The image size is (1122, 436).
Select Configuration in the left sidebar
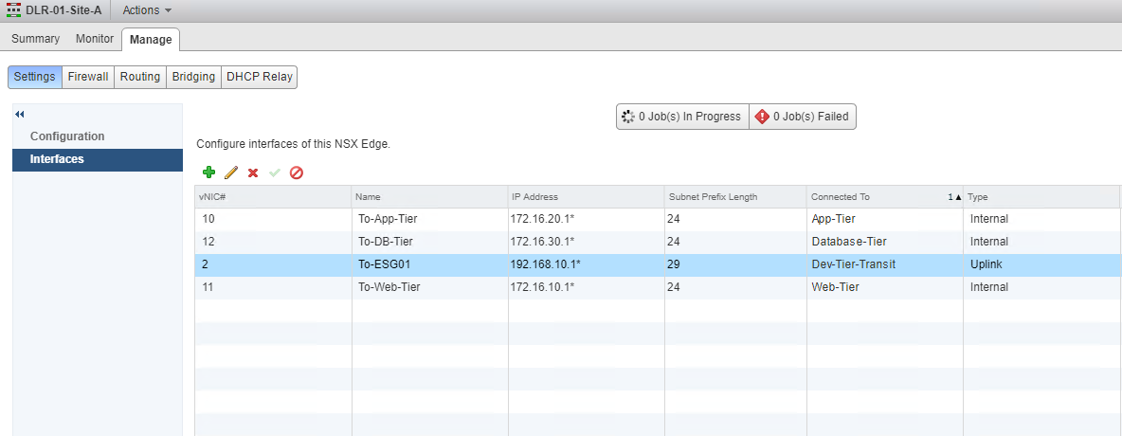[x=67, y=136]
